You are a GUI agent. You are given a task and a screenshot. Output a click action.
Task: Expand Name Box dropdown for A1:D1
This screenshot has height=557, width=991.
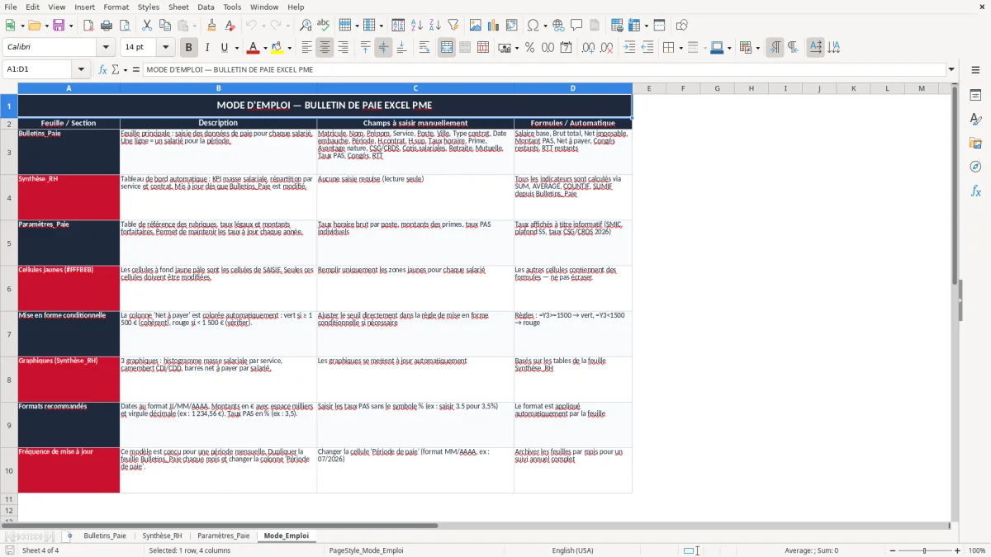(x=81, y=69)
